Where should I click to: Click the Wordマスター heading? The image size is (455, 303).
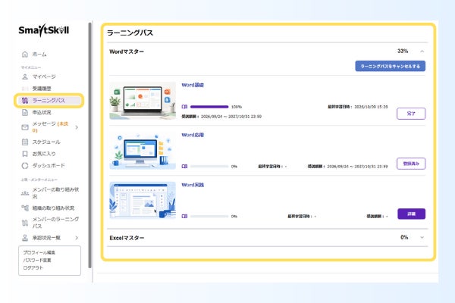click(127, 52)
